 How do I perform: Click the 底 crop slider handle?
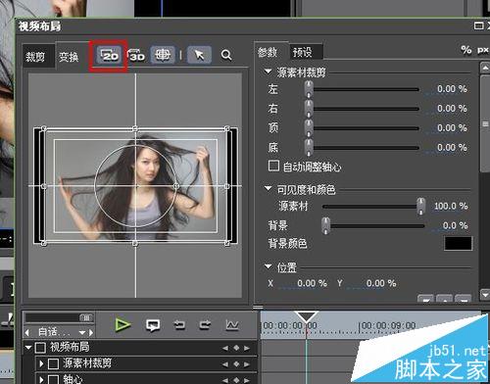click(309, 148)
